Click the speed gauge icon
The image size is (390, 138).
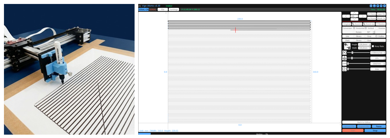click(344, 53)
